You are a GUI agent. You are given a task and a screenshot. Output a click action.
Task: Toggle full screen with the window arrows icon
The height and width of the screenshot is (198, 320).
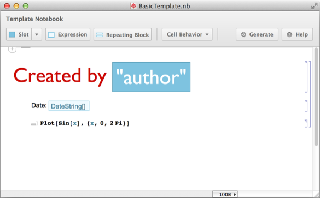(x=315, y=6)
